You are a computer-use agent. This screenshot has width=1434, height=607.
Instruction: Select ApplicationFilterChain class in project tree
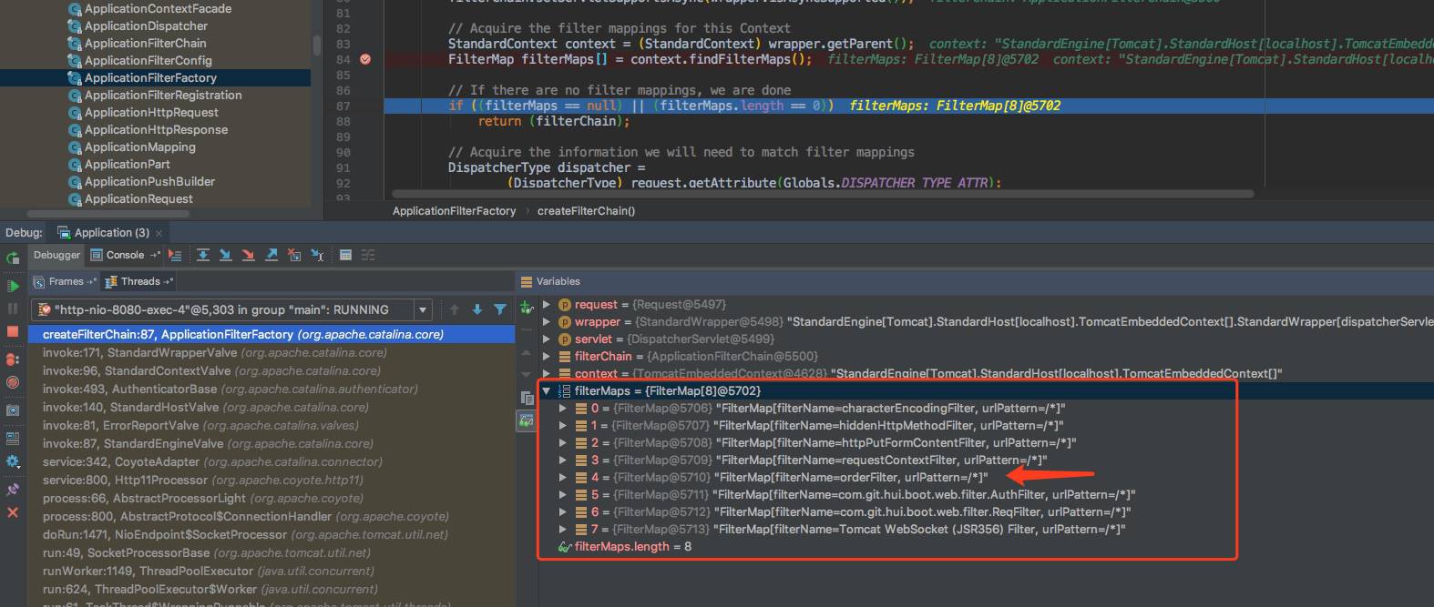click(145, 44)
